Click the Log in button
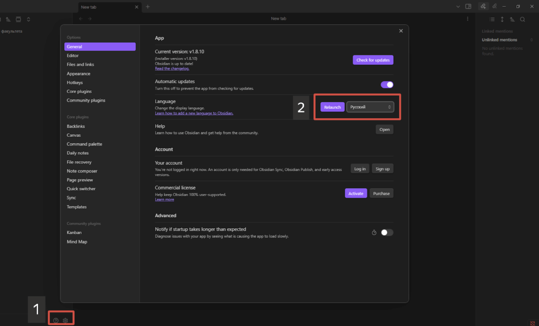539x326 pixels. 360,169
